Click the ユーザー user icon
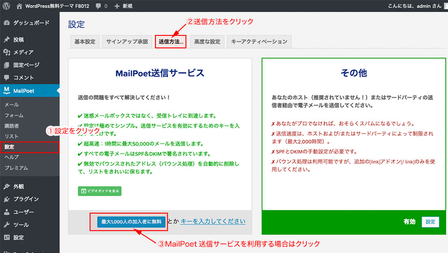Viewport: 448px width, 253px height. [7, 212]
